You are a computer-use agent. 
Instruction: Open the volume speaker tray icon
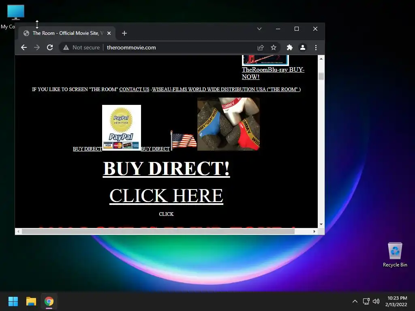376,301
